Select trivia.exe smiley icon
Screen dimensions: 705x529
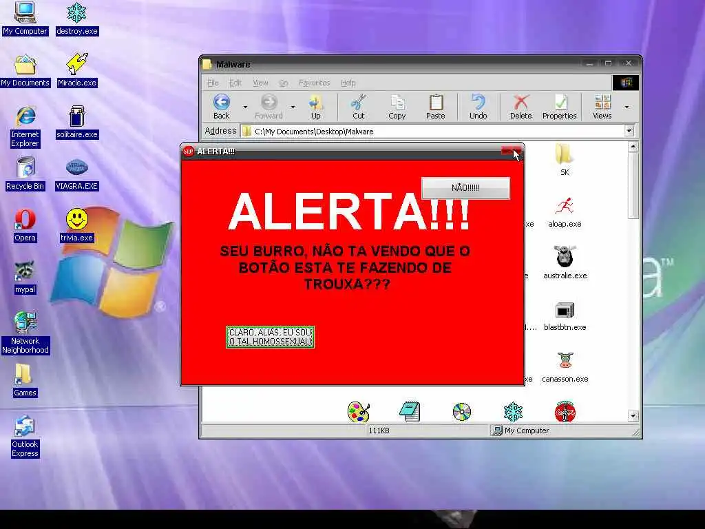(x=77, y=225)
